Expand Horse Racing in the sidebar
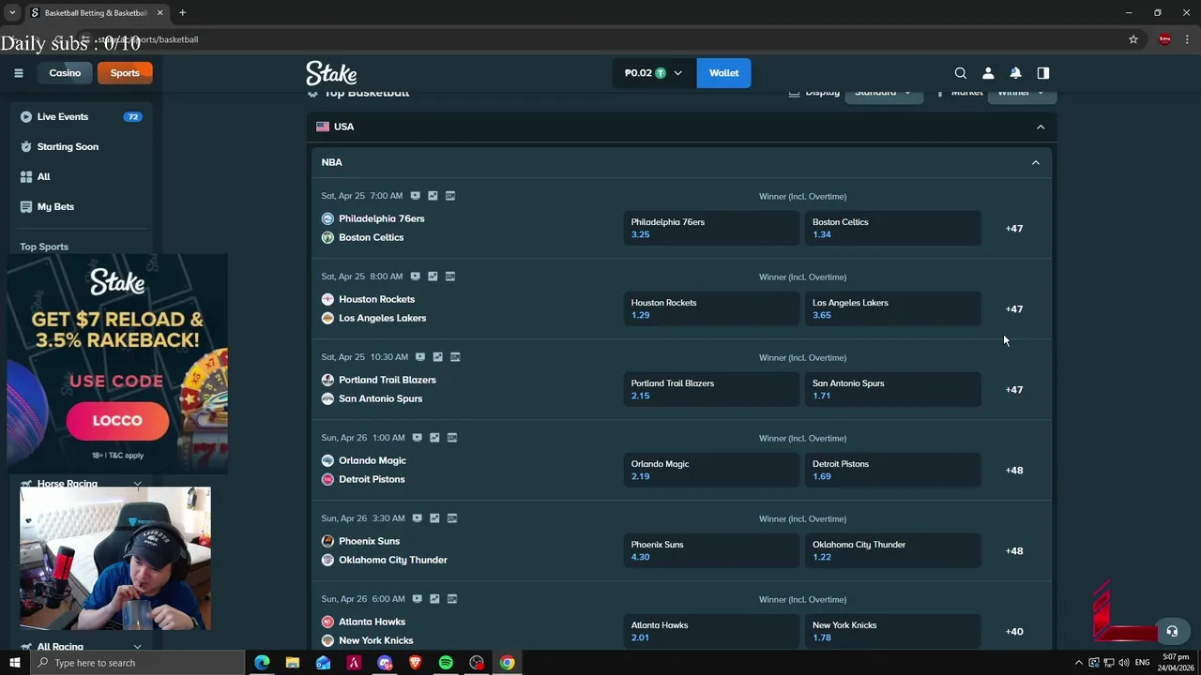 137,484
